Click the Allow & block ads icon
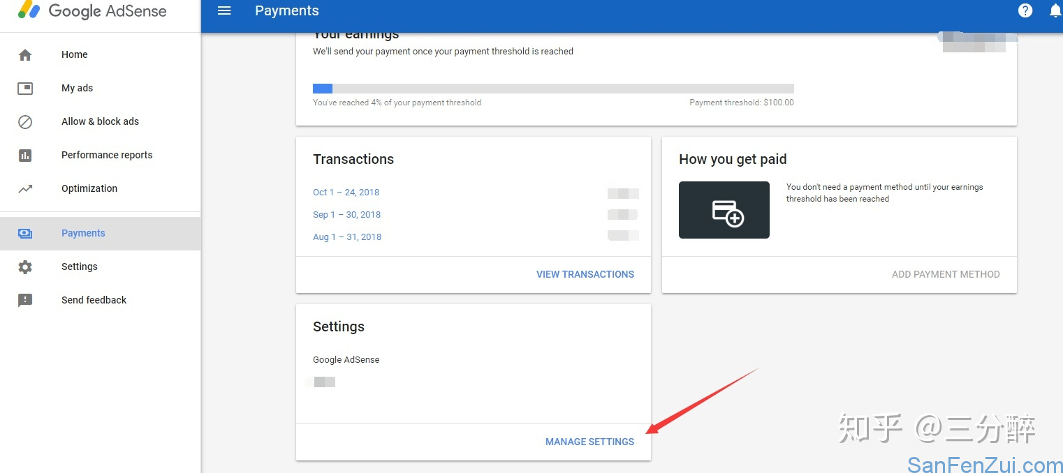 25,121
